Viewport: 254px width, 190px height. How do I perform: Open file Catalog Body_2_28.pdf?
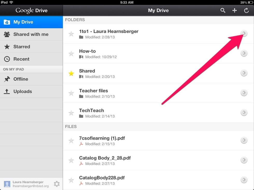pyautogui.click(x=105, y=158)
